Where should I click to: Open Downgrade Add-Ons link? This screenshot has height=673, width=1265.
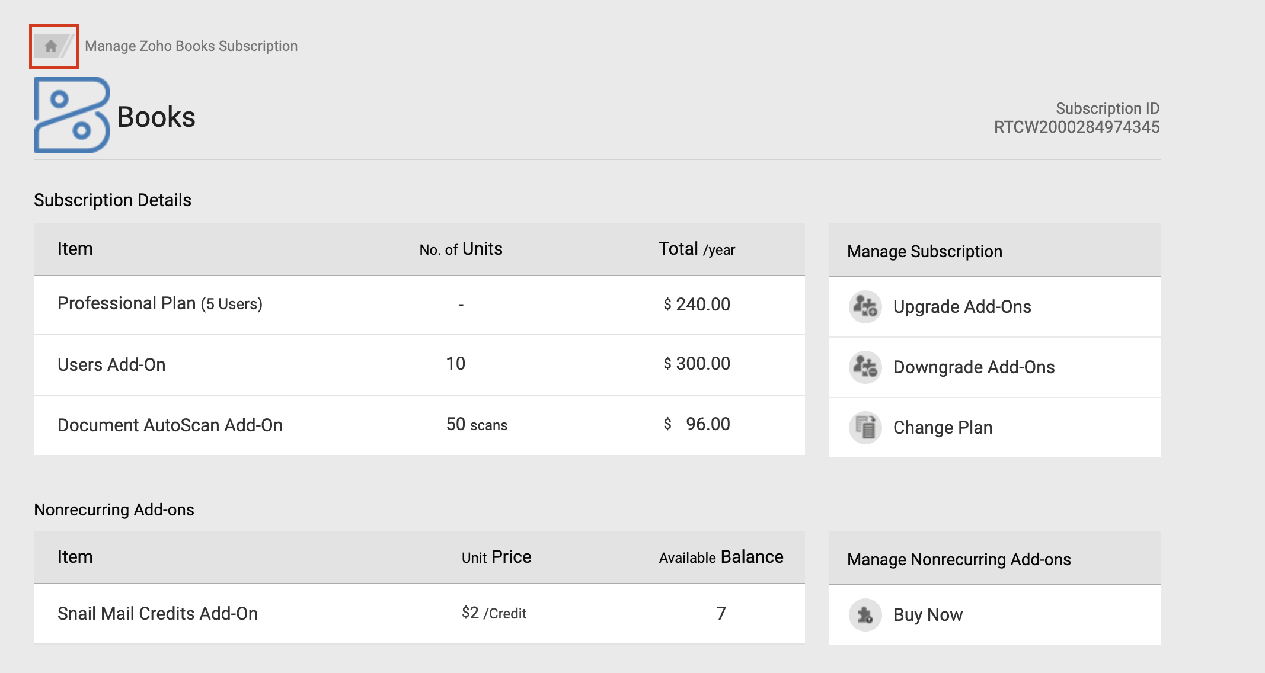tap(973, 367)
